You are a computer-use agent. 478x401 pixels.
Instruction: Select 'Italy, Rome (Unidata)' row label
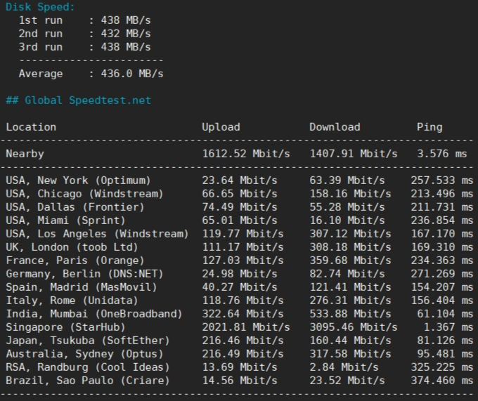[x=72, y=301]
